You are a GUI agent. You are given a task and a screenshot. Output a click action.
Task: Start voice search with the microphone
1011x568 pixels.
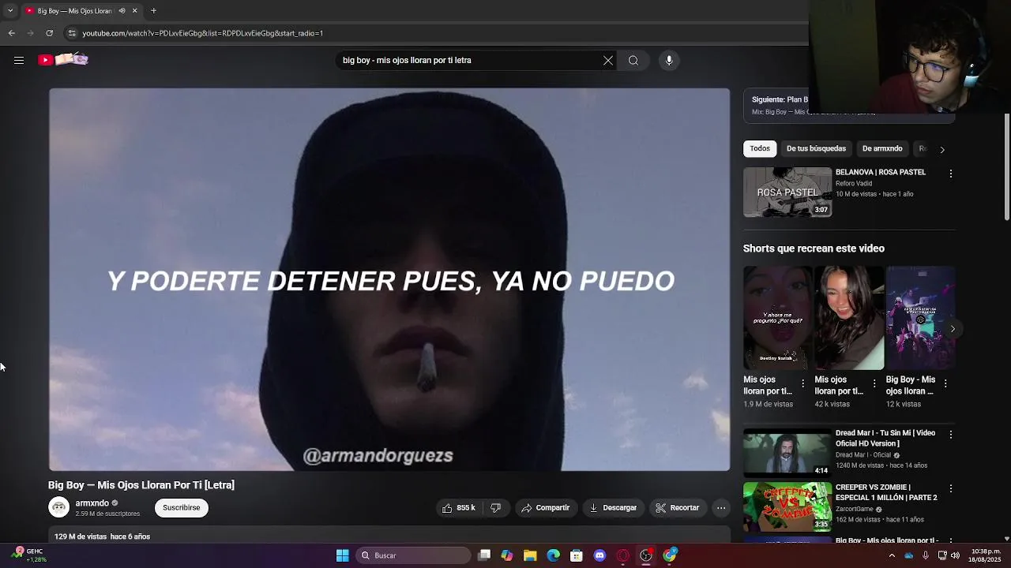click(669, 60)
